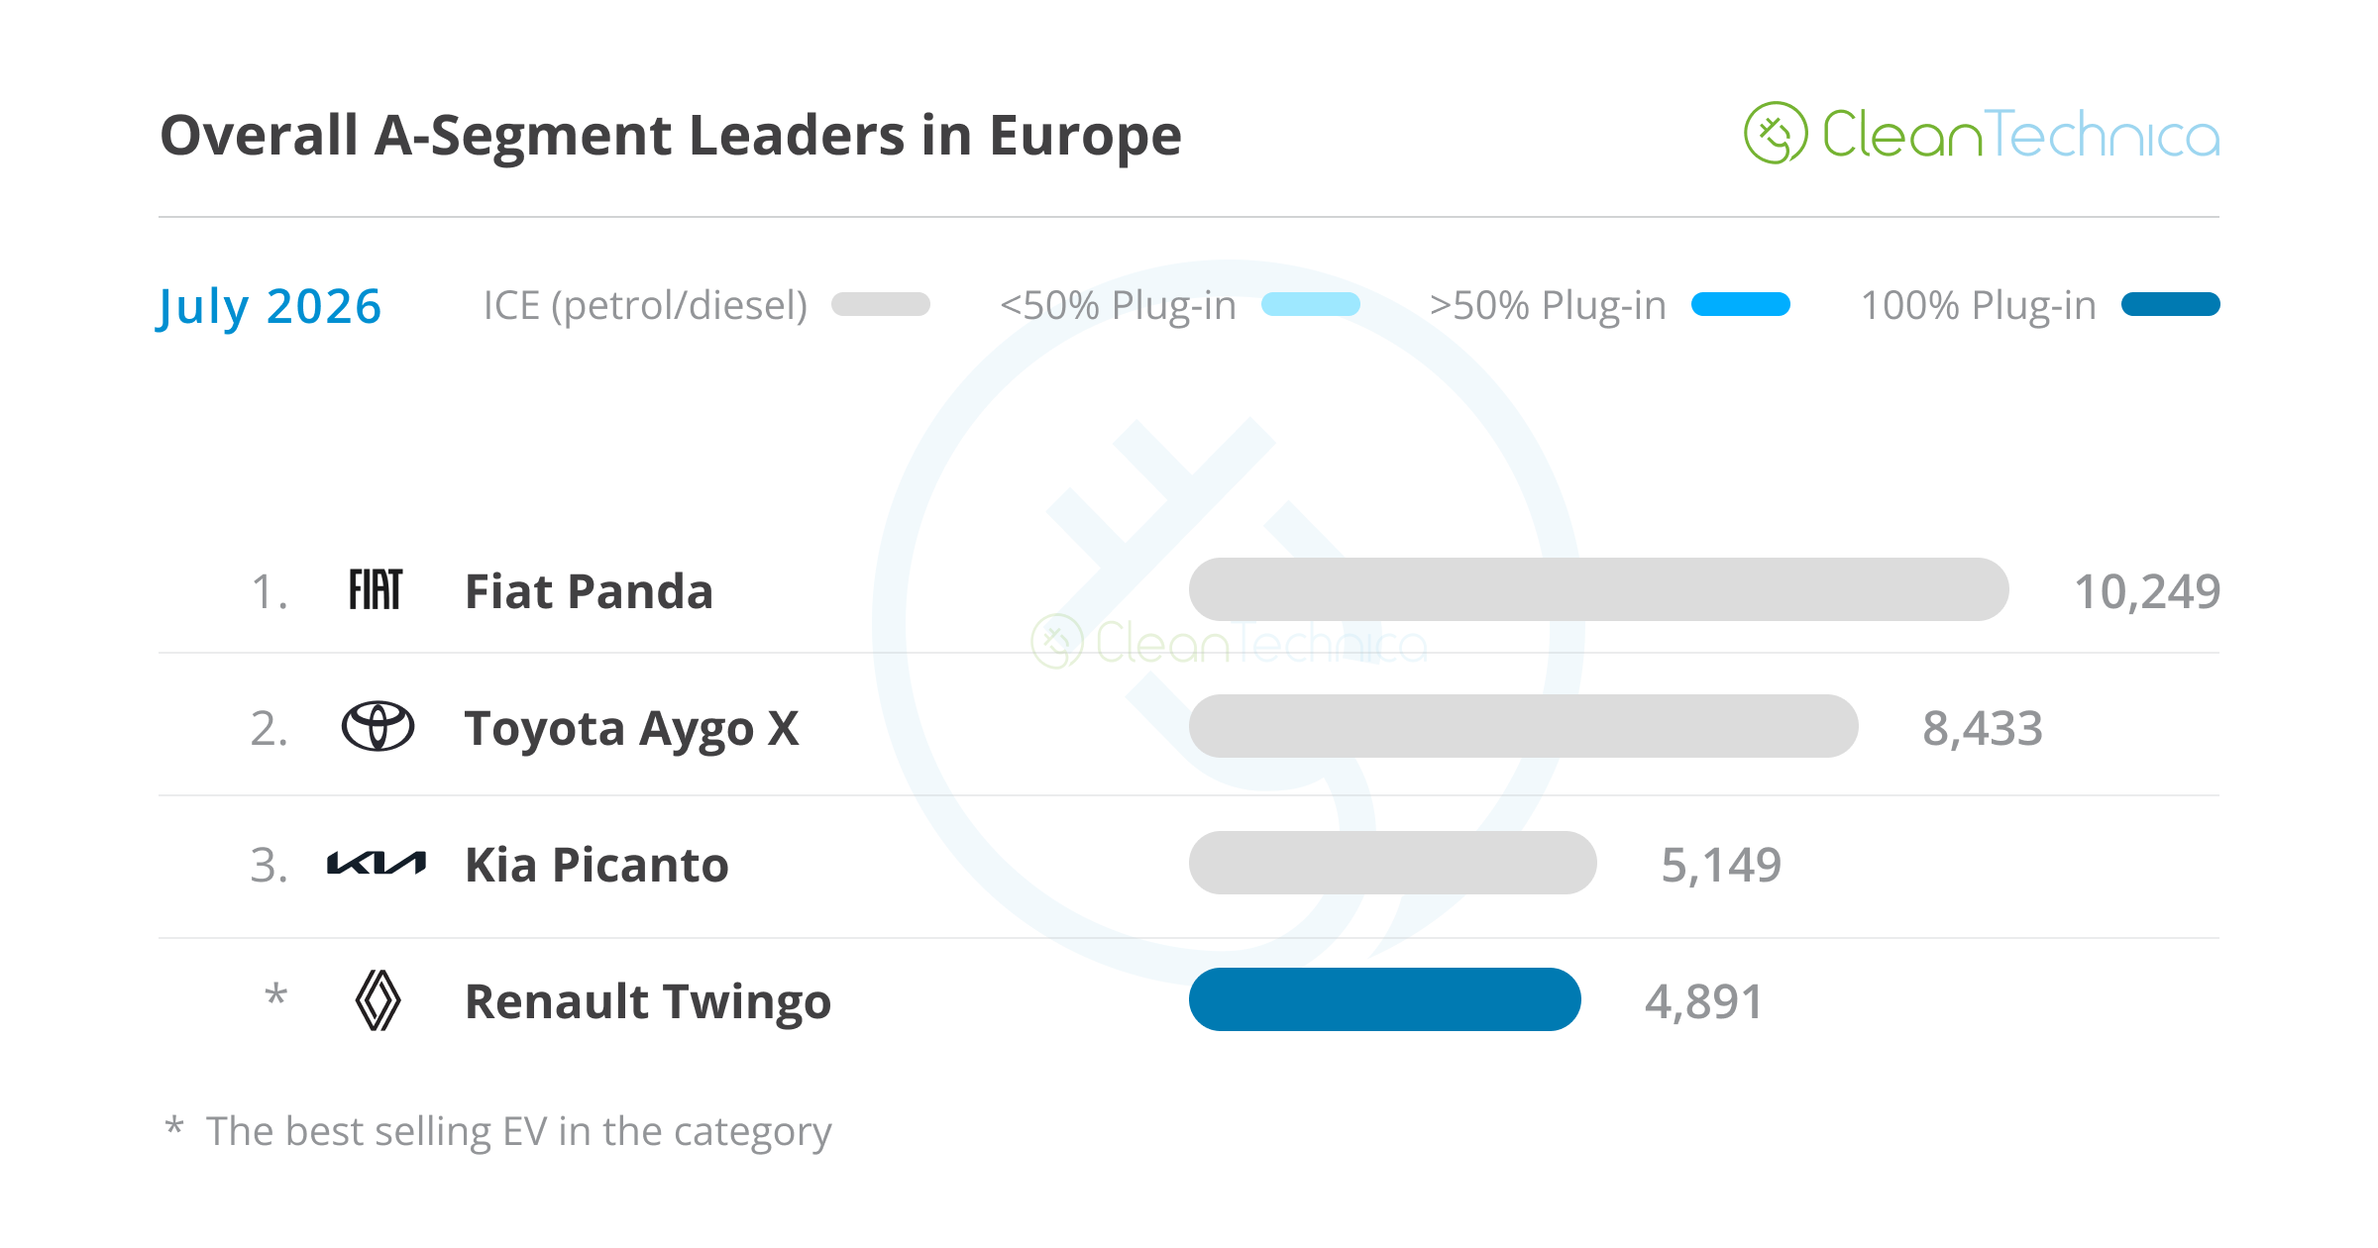Click the Toyota Aygo X bar
This screenshot has height=1248, width=2378.
click(1524, 726)
